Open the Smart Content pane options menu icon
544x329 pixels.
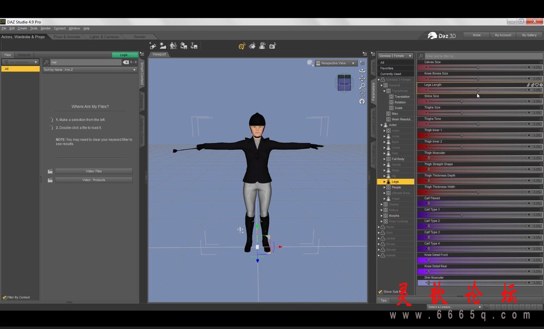click(x=142, y=54)
